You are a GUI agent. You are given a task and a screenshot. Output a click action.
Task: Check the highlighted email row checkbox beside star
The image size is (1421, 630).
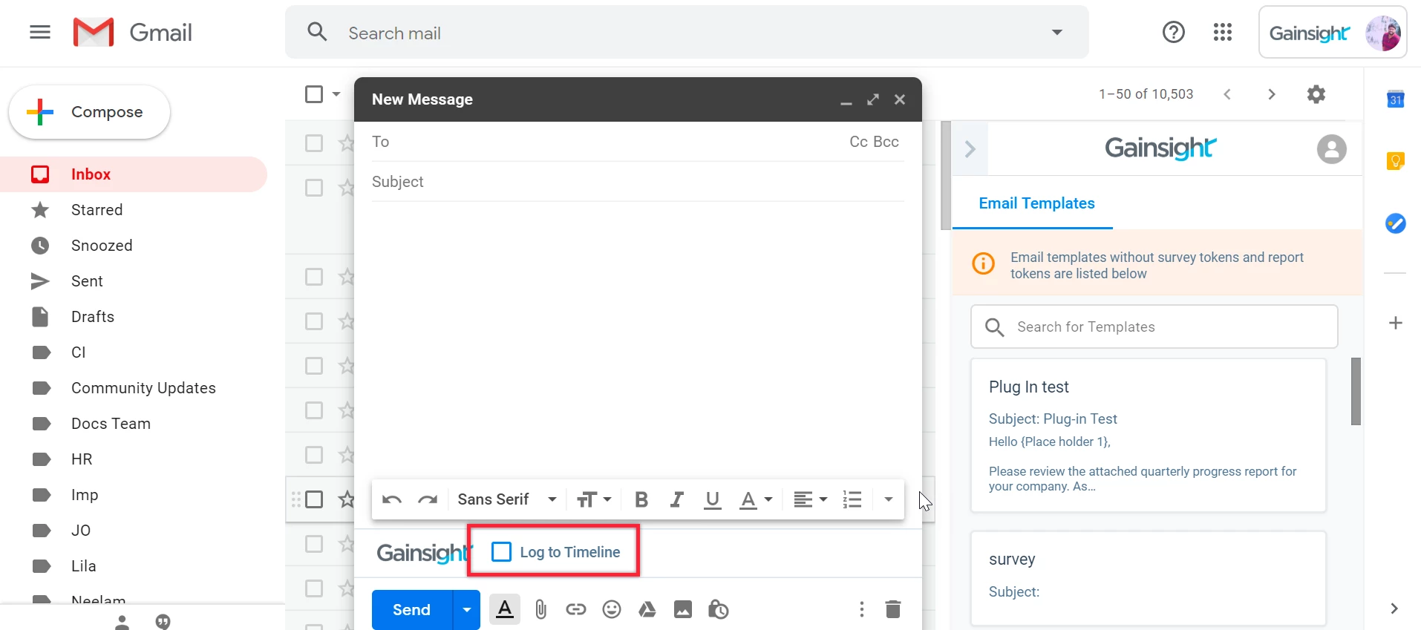pyautogui.click(x=314, y=499)
